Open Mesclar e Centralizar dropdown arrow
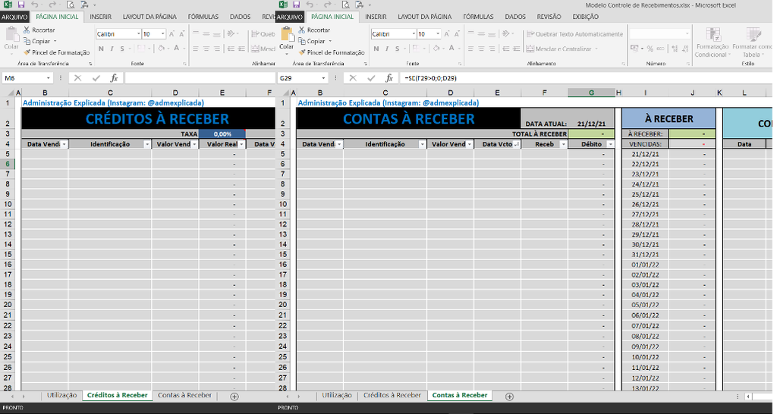 [596, 49]
